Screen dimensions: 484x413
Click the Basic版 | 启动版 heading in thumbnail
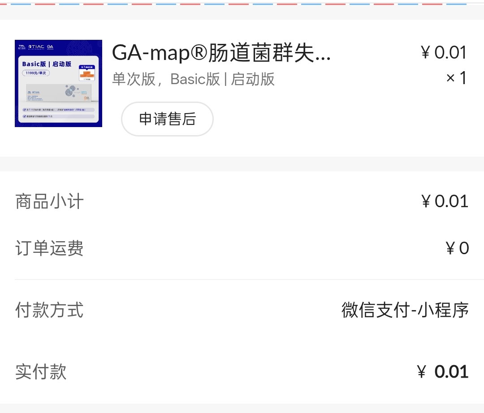coord(47,64)
